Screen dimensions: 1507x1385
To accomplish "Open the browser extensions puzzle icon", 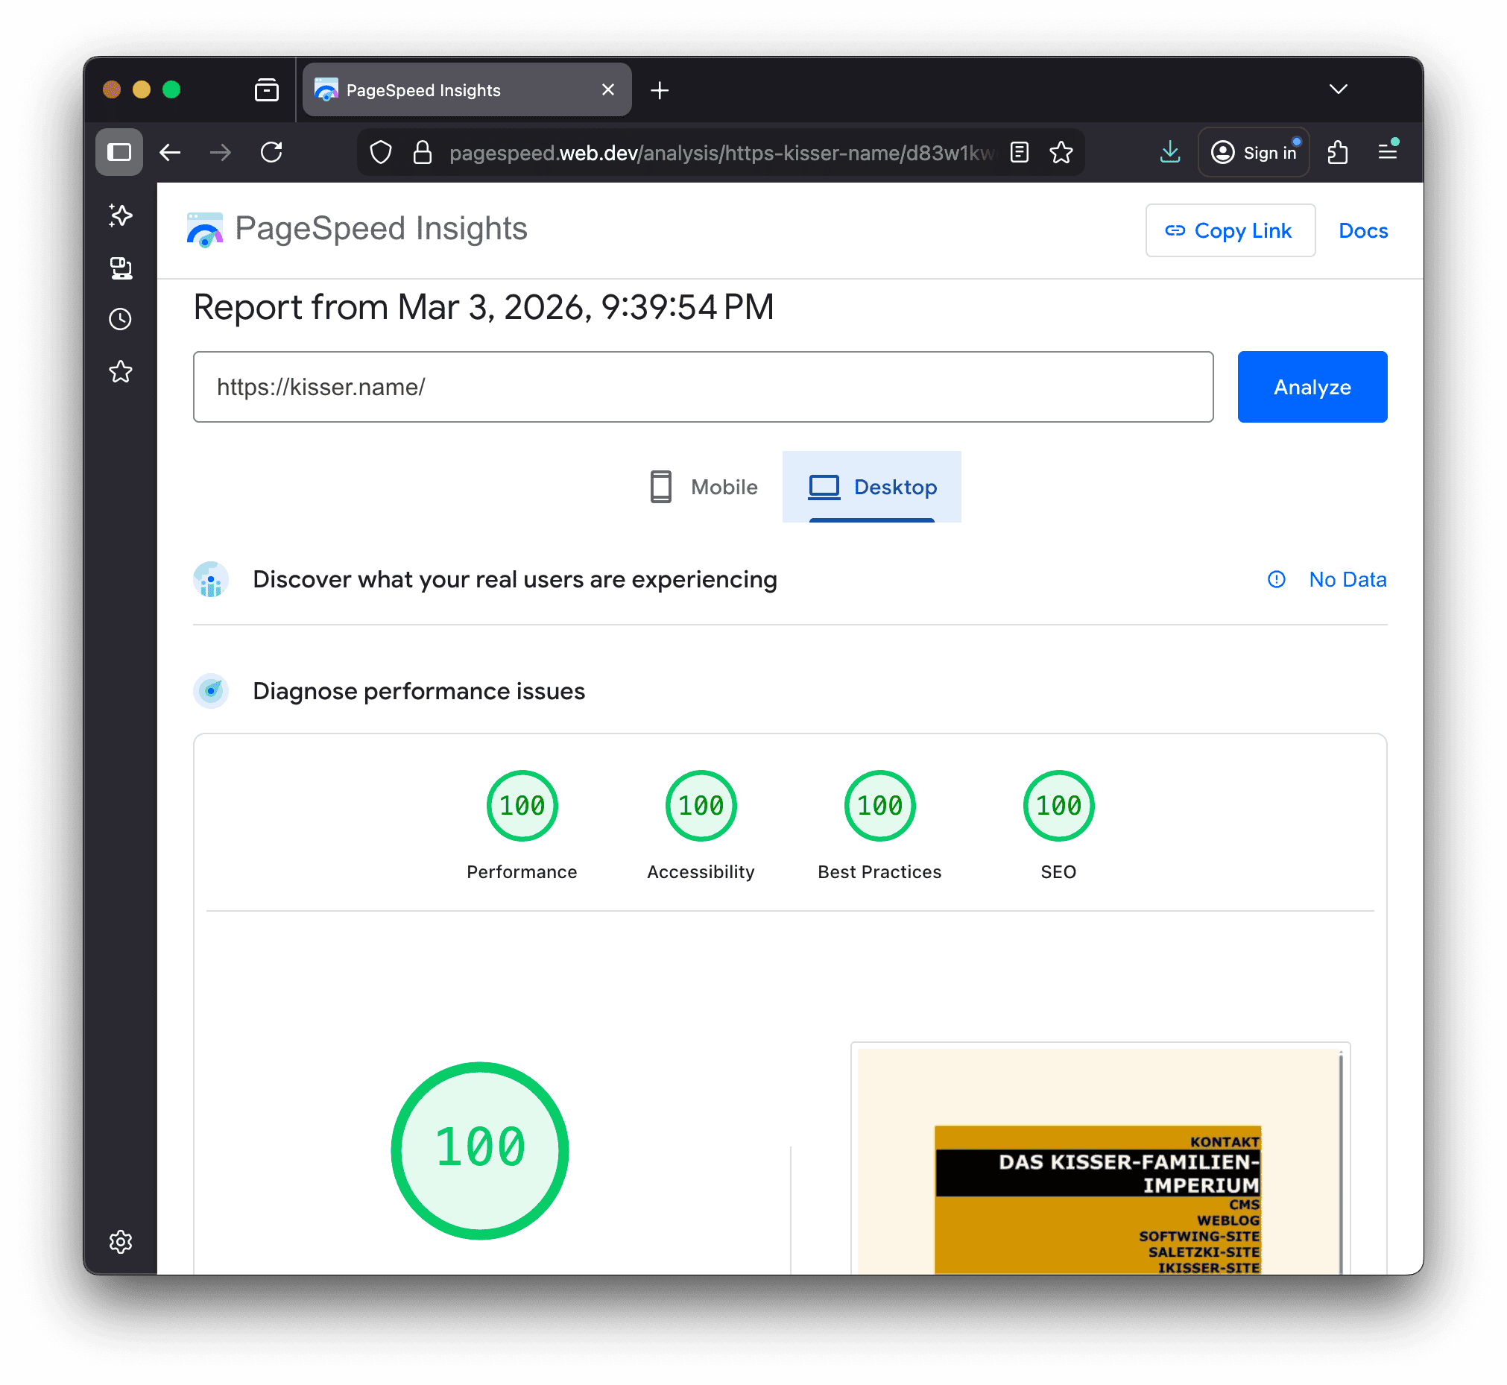I will [1339, 152].
